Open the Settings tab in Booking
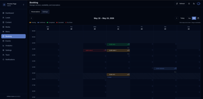Viewport: 203px width, 99px height. (45, 12)
